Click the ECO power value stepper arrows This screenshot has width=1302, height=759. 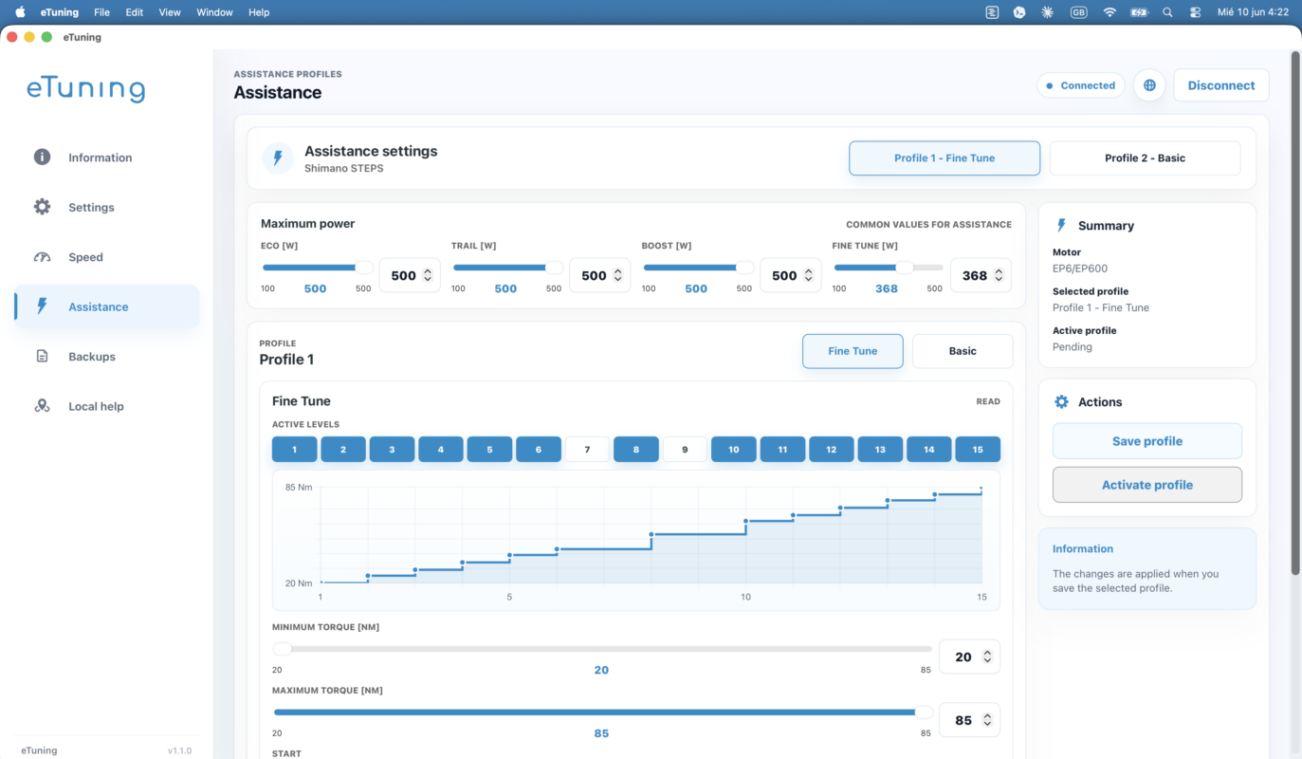(x=428, y=275)
